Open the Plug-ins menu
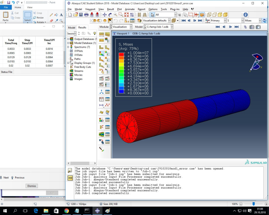Image resolution: width=269 pixels, height=215 pixels. [x=175, y=9]
